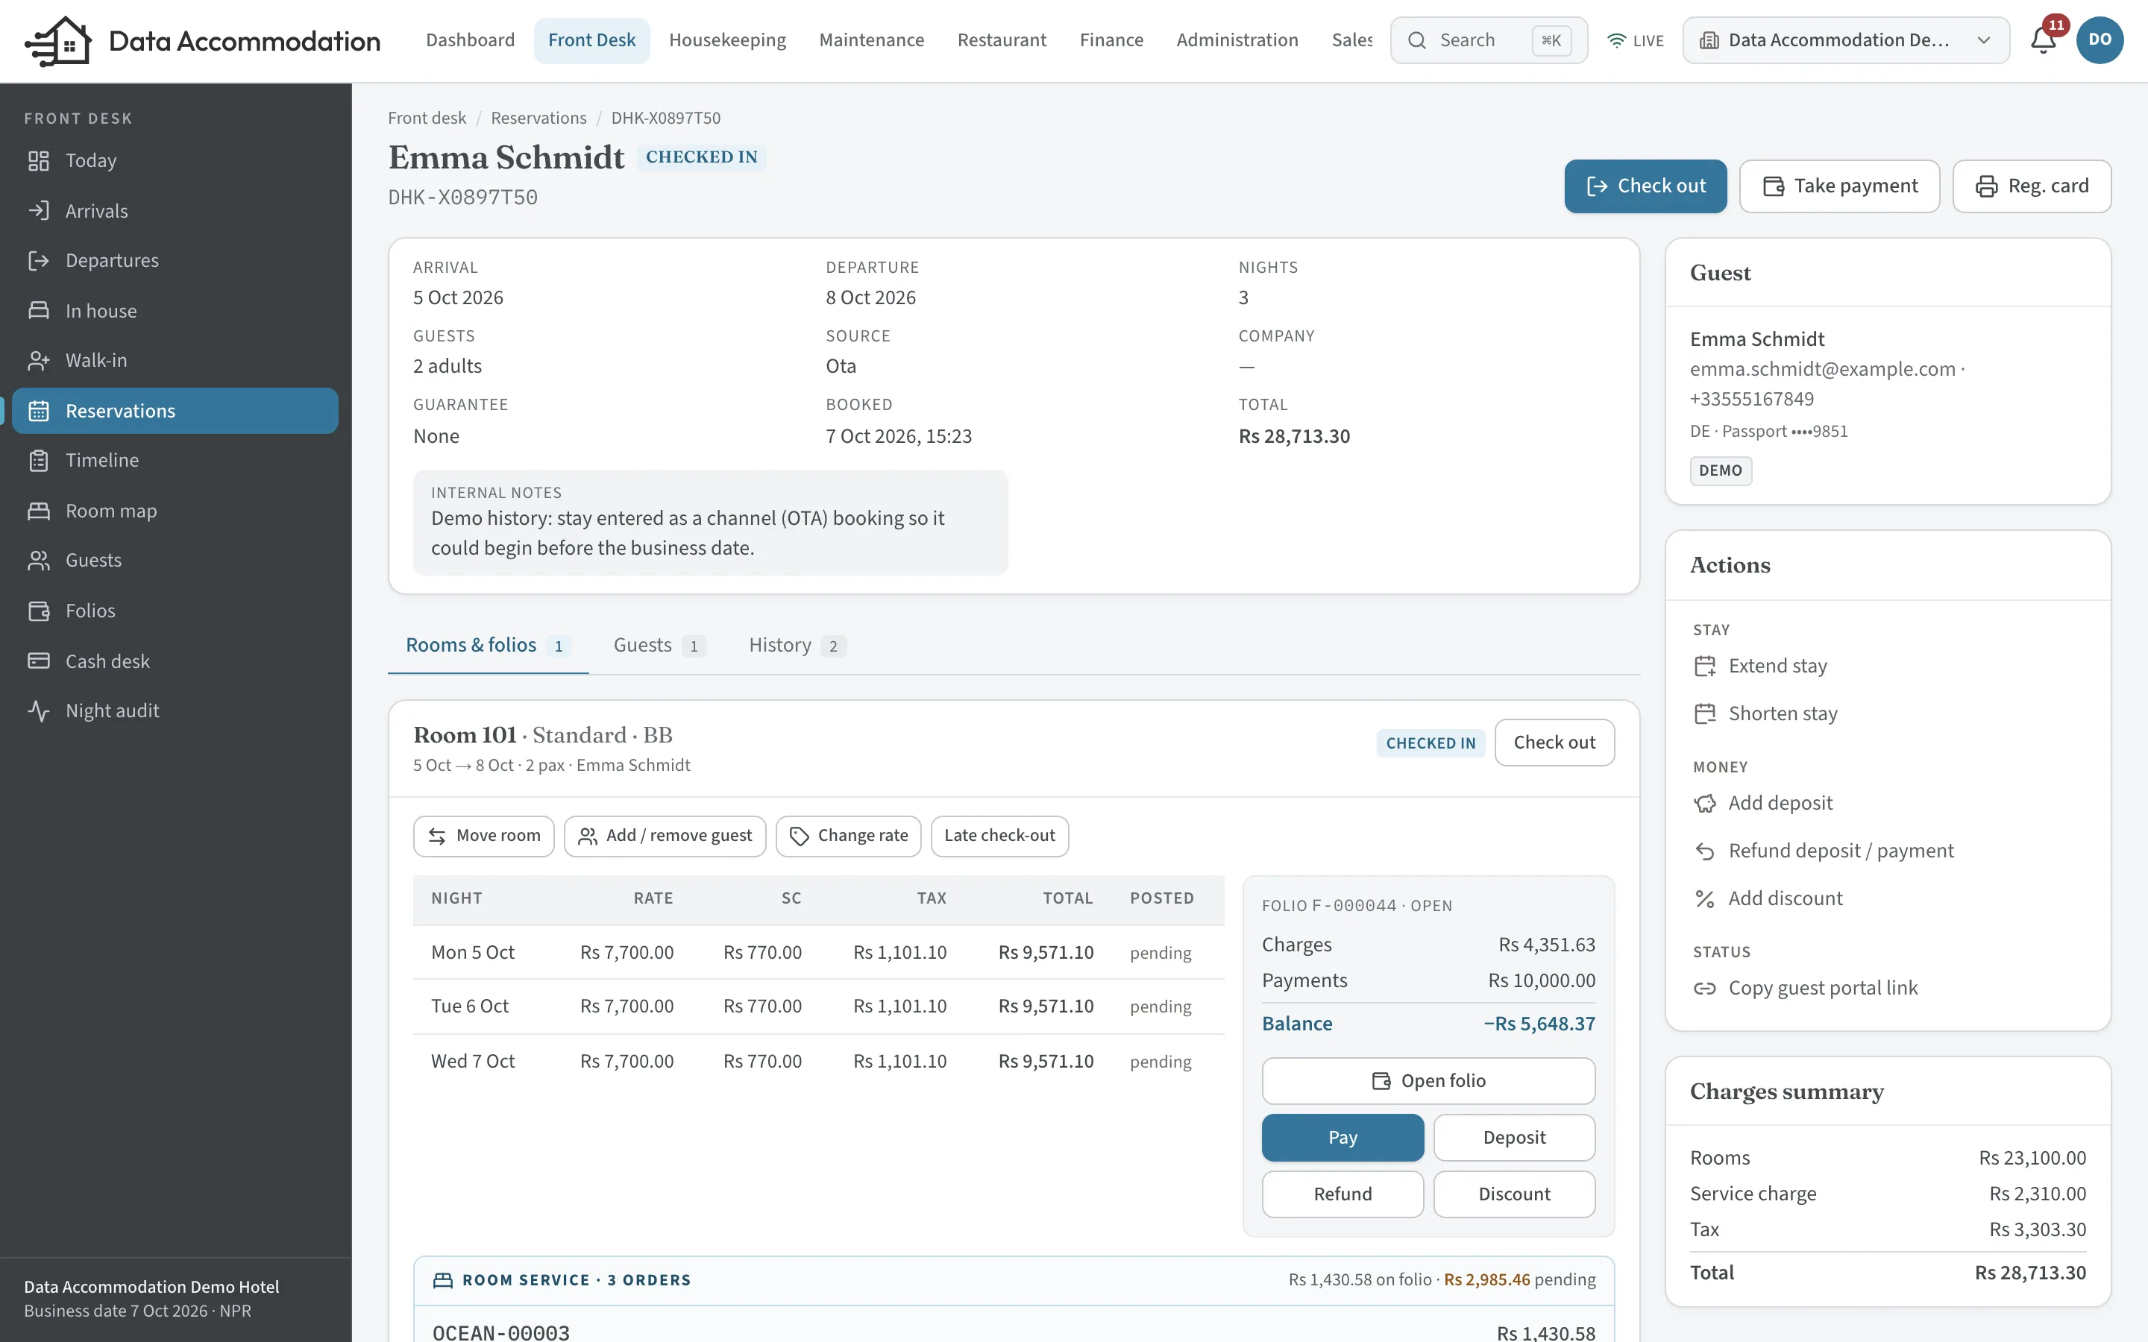Open the Finance menu

1111,40
